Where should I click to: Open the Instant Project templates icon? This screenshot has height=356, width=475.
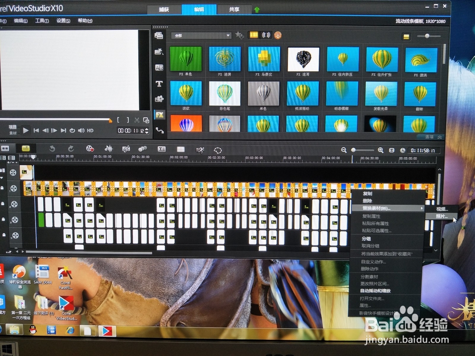click(x=159, y=52)
